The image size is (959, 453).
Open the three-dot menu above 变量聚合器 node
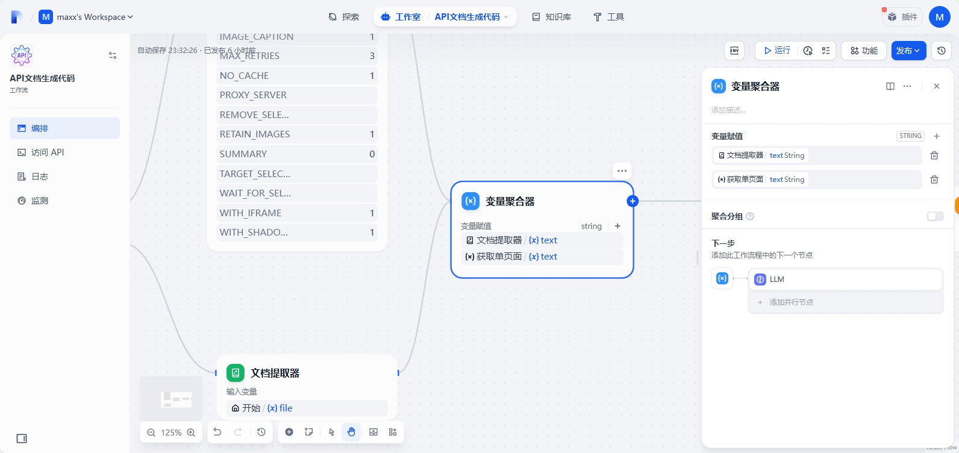(622, 171)
